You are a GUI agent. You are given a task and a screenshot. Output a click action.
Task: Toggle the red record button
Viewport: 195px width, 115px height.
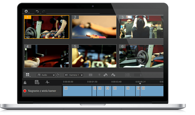[25, 91]
